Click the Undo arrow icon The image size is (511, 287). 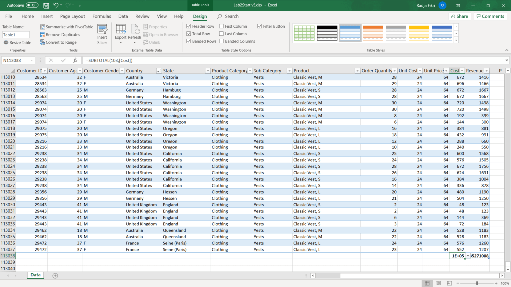(56, 5)
